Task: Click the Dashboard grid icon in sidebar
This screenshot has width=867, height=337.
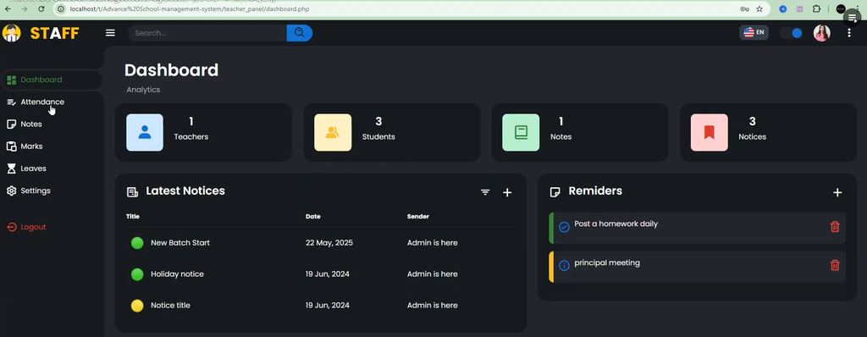Action: coord(11,80)
